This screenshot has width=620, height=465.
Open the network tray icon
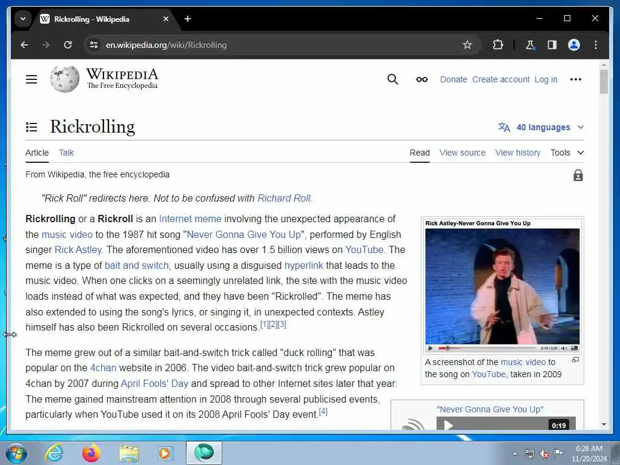click(529, 454)
